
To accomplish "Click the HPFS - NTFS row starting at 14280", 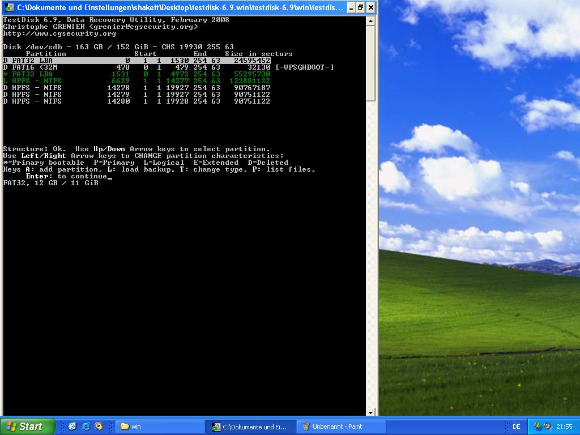I will click(x=137, y=101).
